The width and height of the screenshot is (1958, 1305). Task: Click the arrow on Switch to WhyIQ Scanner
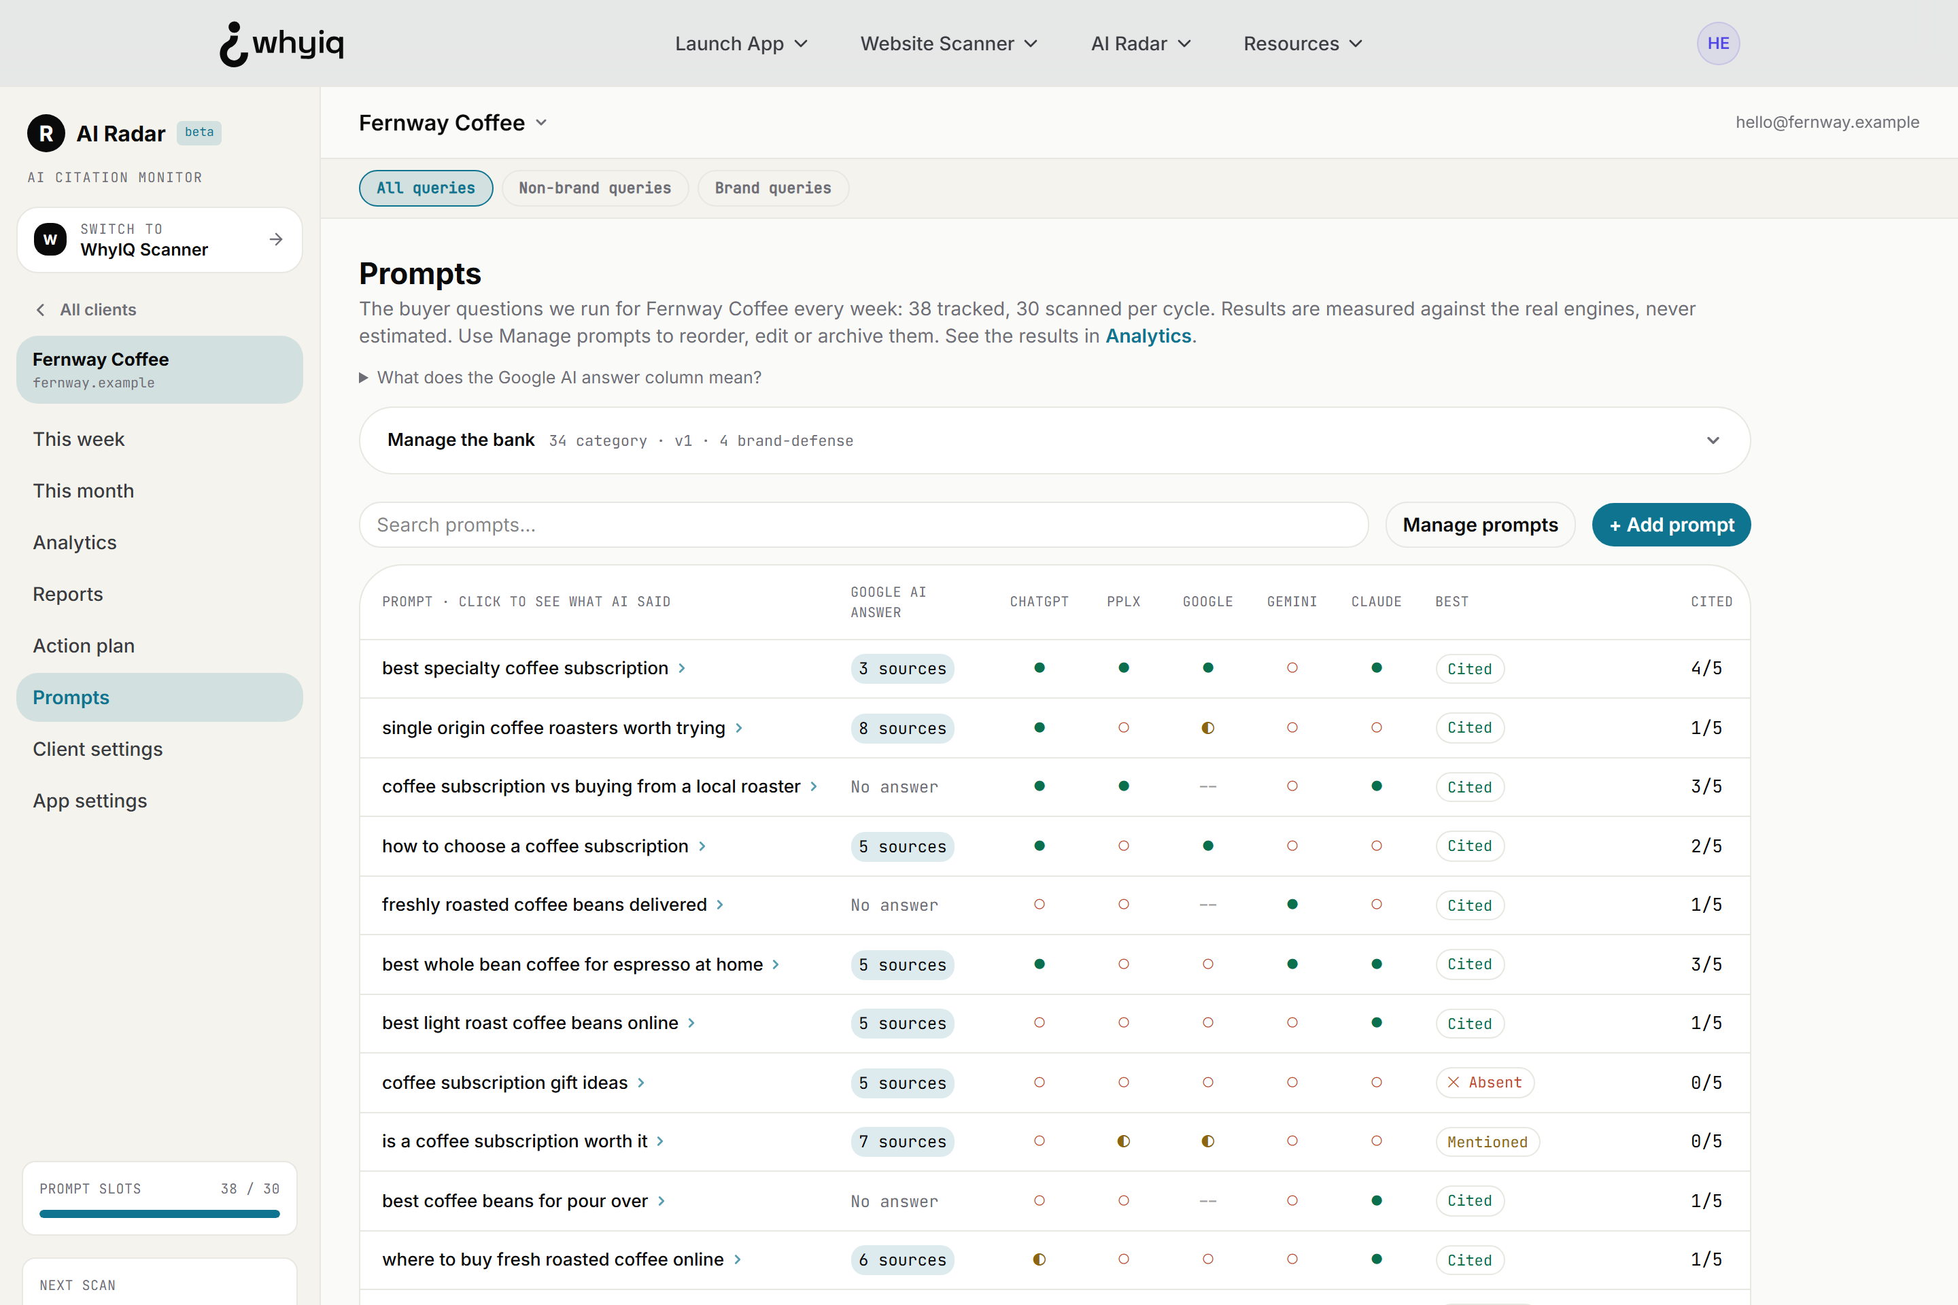277,240
